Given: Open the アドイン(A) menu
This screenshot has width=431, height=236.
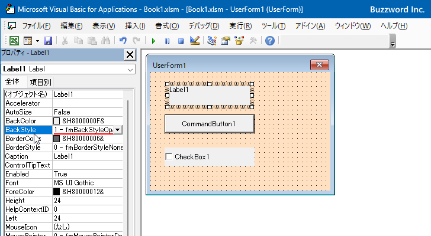Looking at the screenshot, I should (310, 26).
